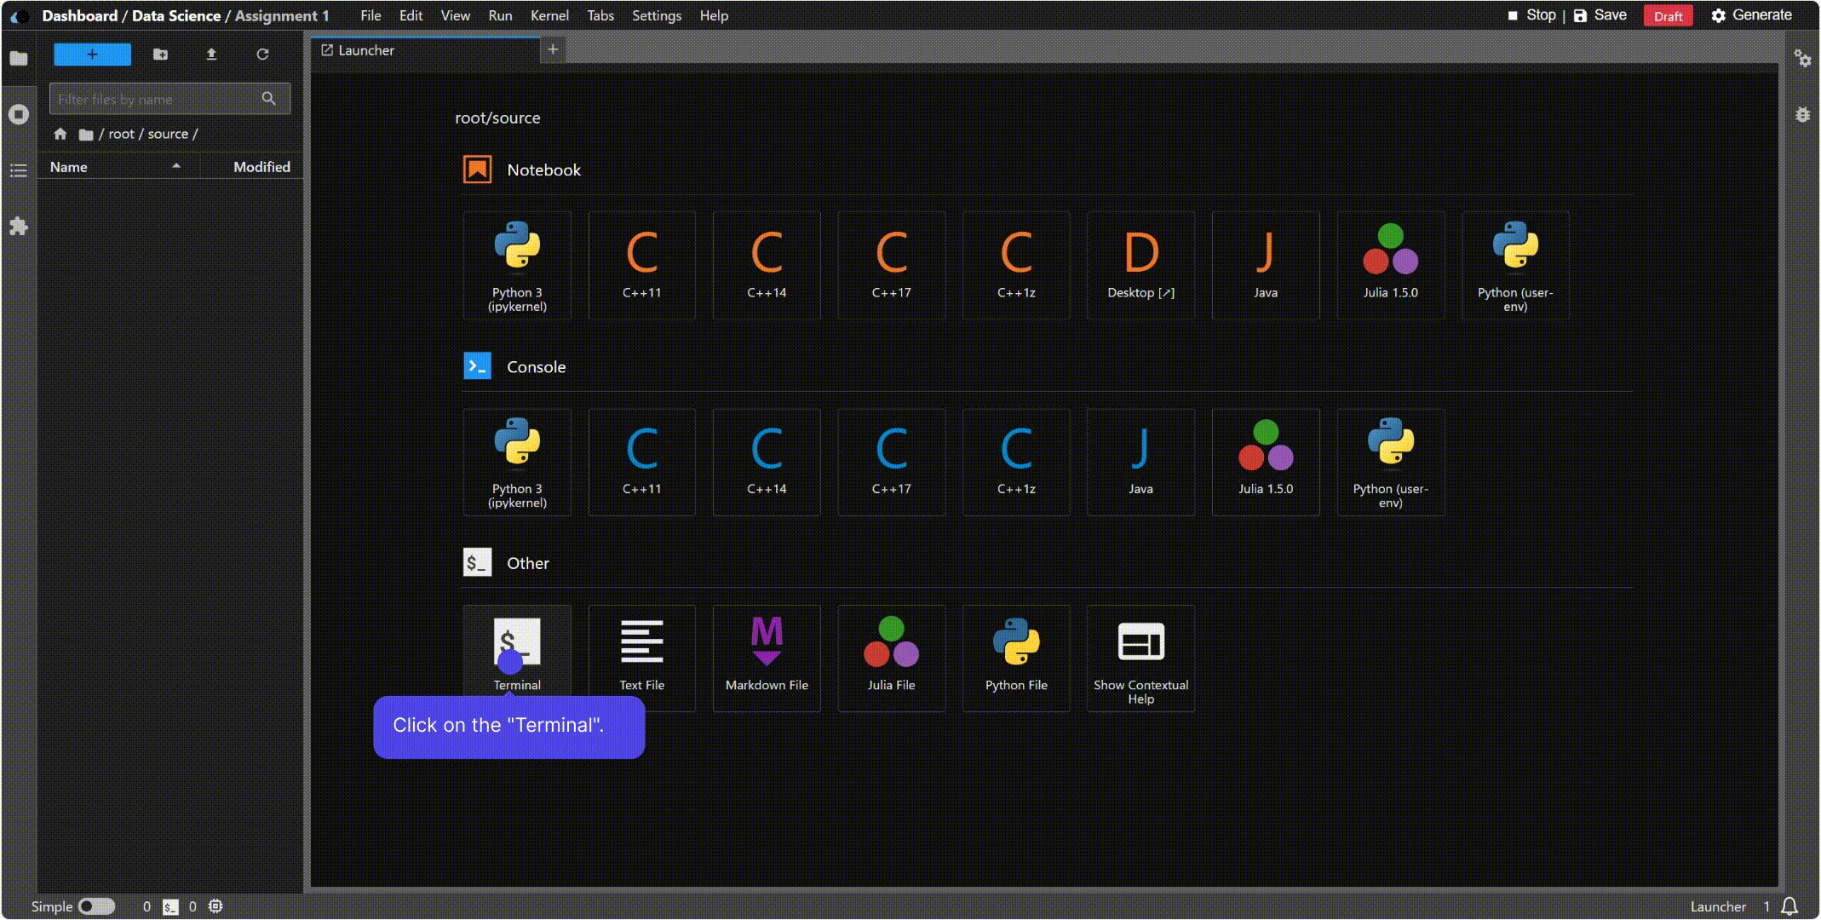Open the Kernel menu
Viewport: 1821px width, 920px height.
tap(549, 15)
